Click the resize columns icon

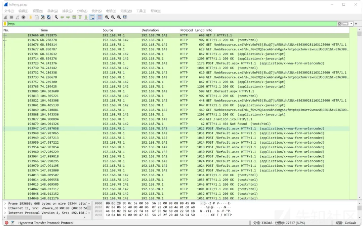(x=125, y=17)
